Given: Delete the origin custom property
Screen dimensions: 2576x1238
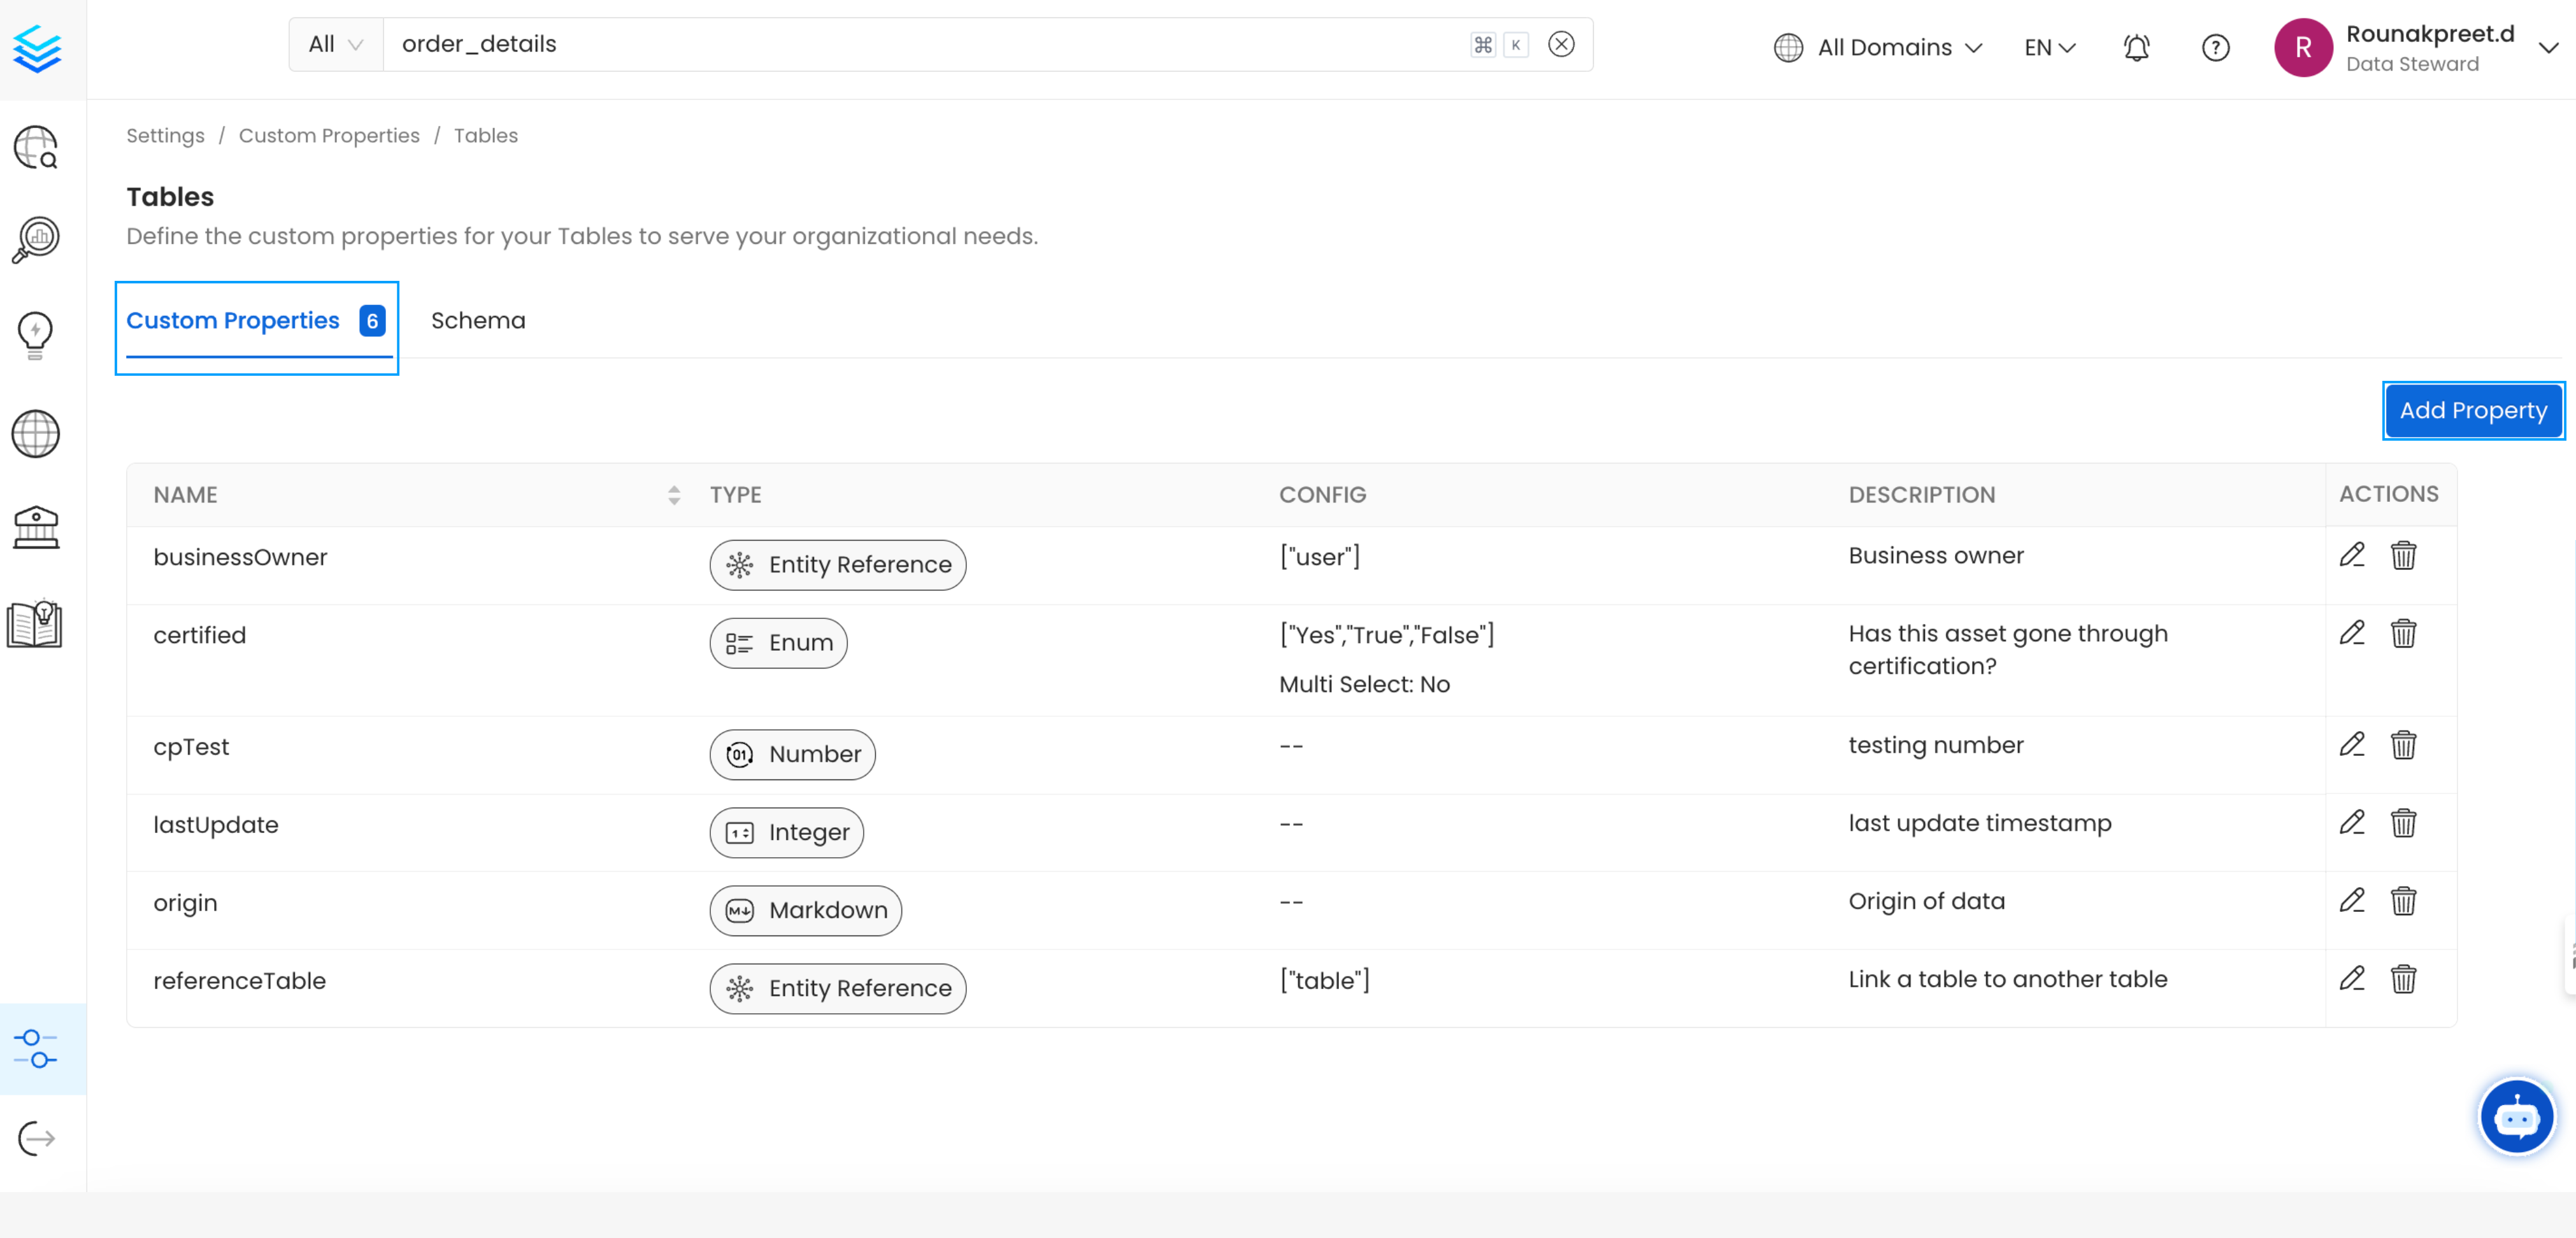Looking at the screenshot, I should [x=2403, y=901].
